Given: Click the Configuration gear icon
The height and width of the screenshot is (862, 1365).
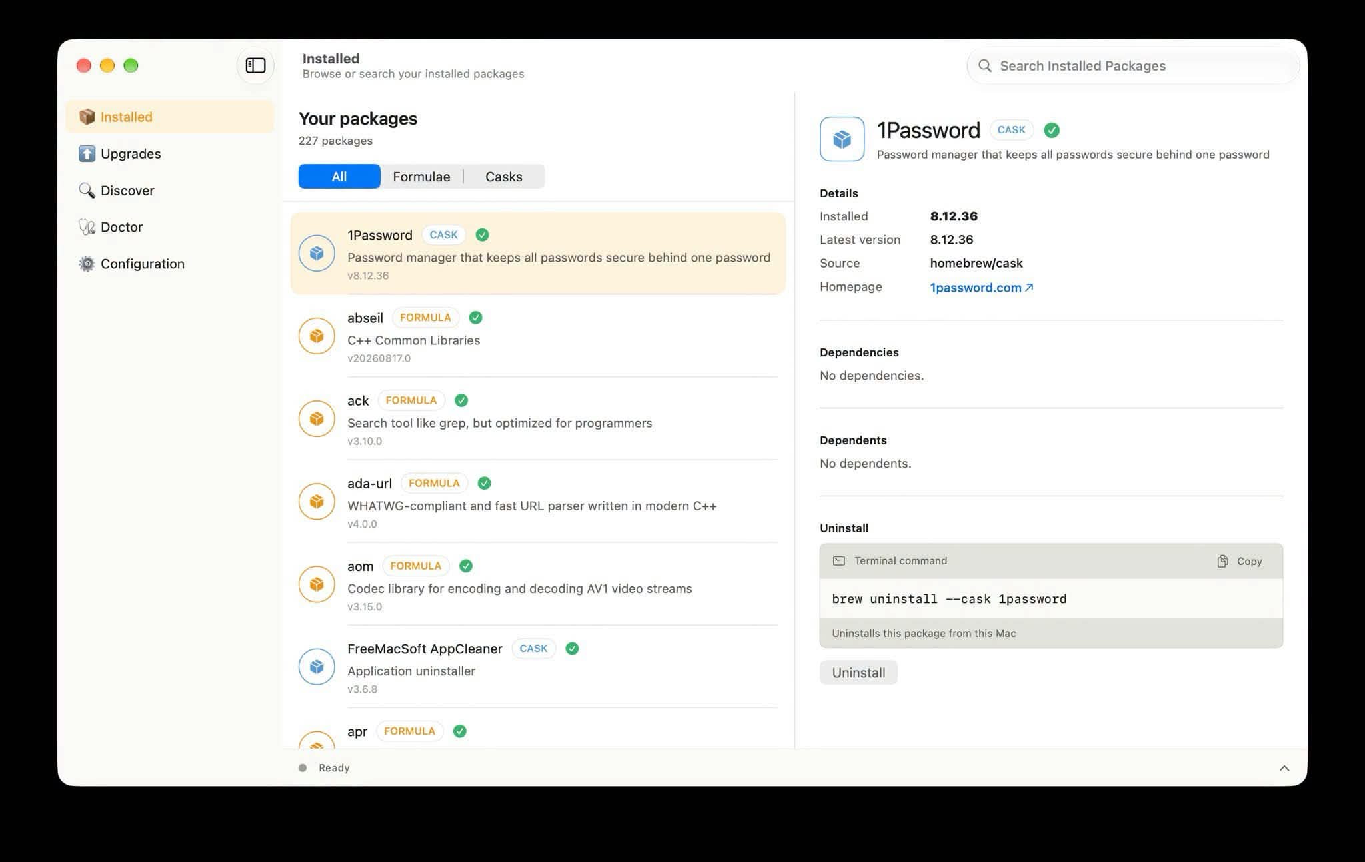Looking at the screenshot, I should pyautogui.click(x=87, y=264).
